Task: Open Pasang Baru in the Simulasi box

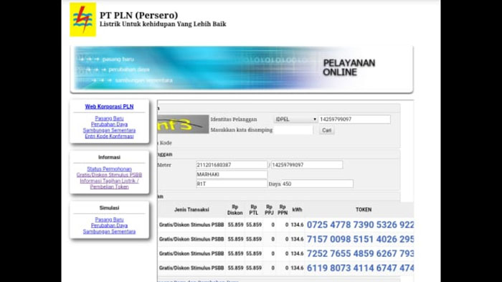Action: click(109, 220)
